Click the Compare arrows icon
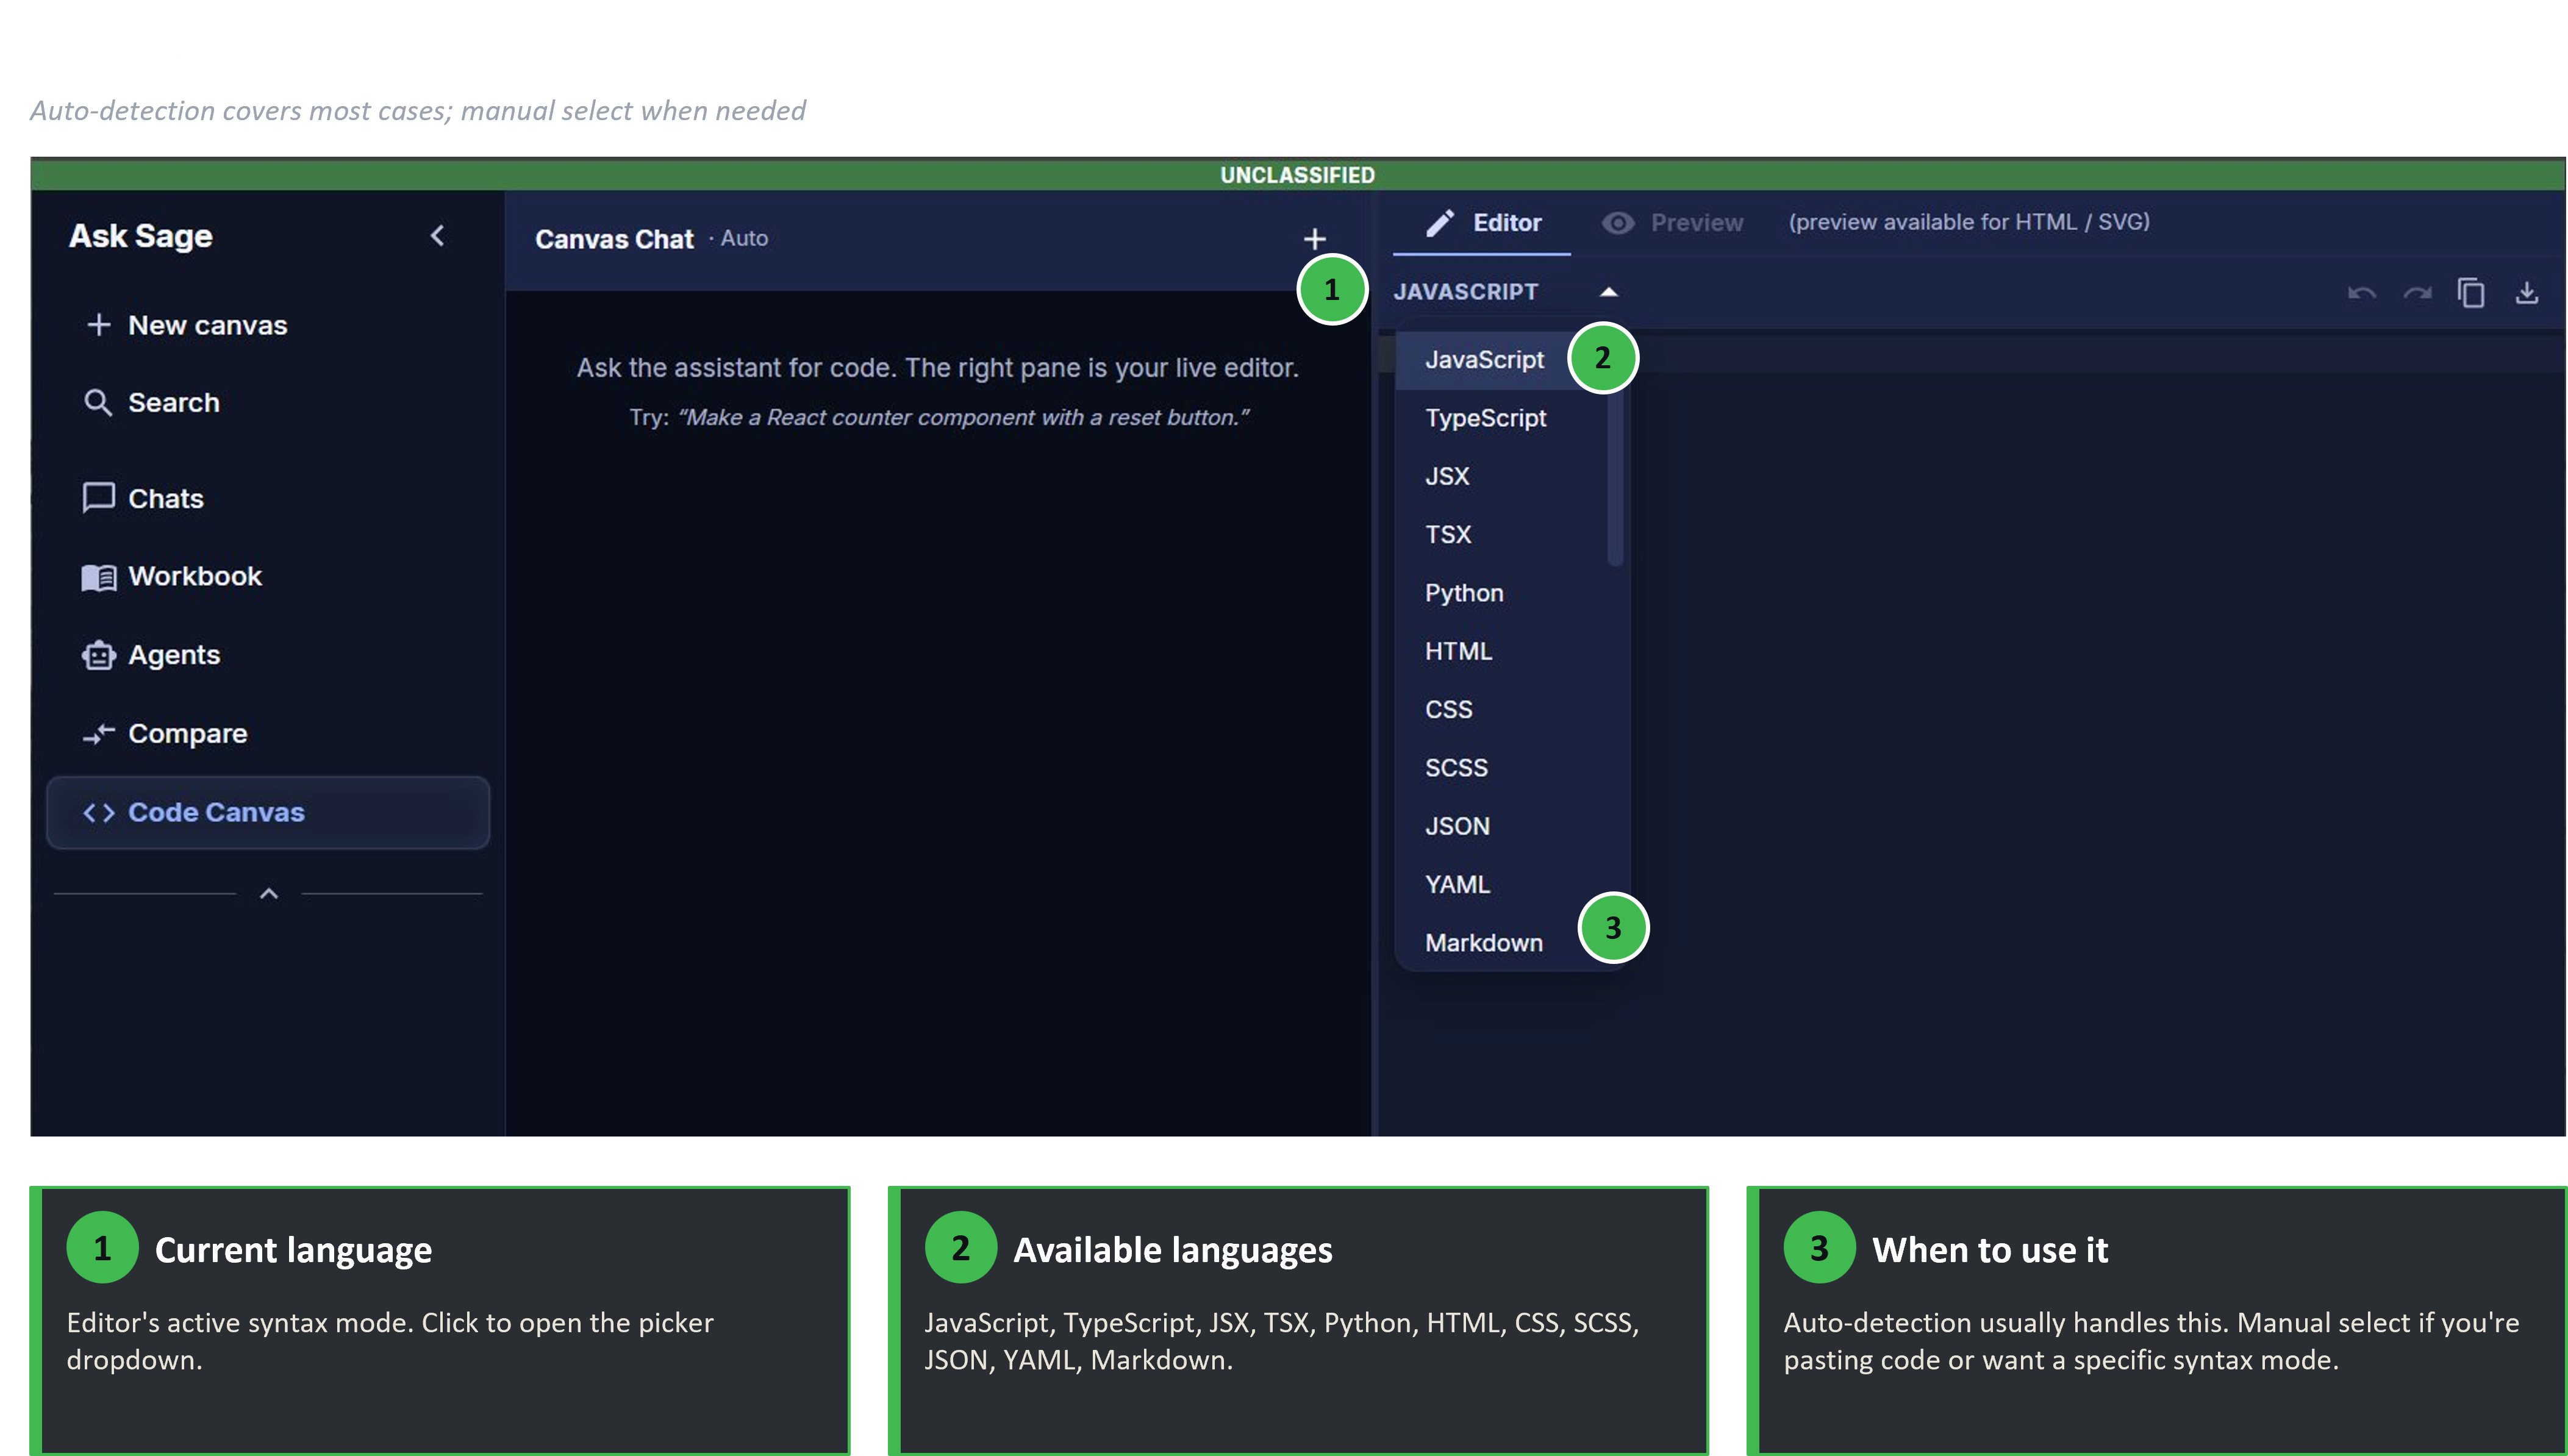The image size is (2568, 1456). [x=98, y=734]
